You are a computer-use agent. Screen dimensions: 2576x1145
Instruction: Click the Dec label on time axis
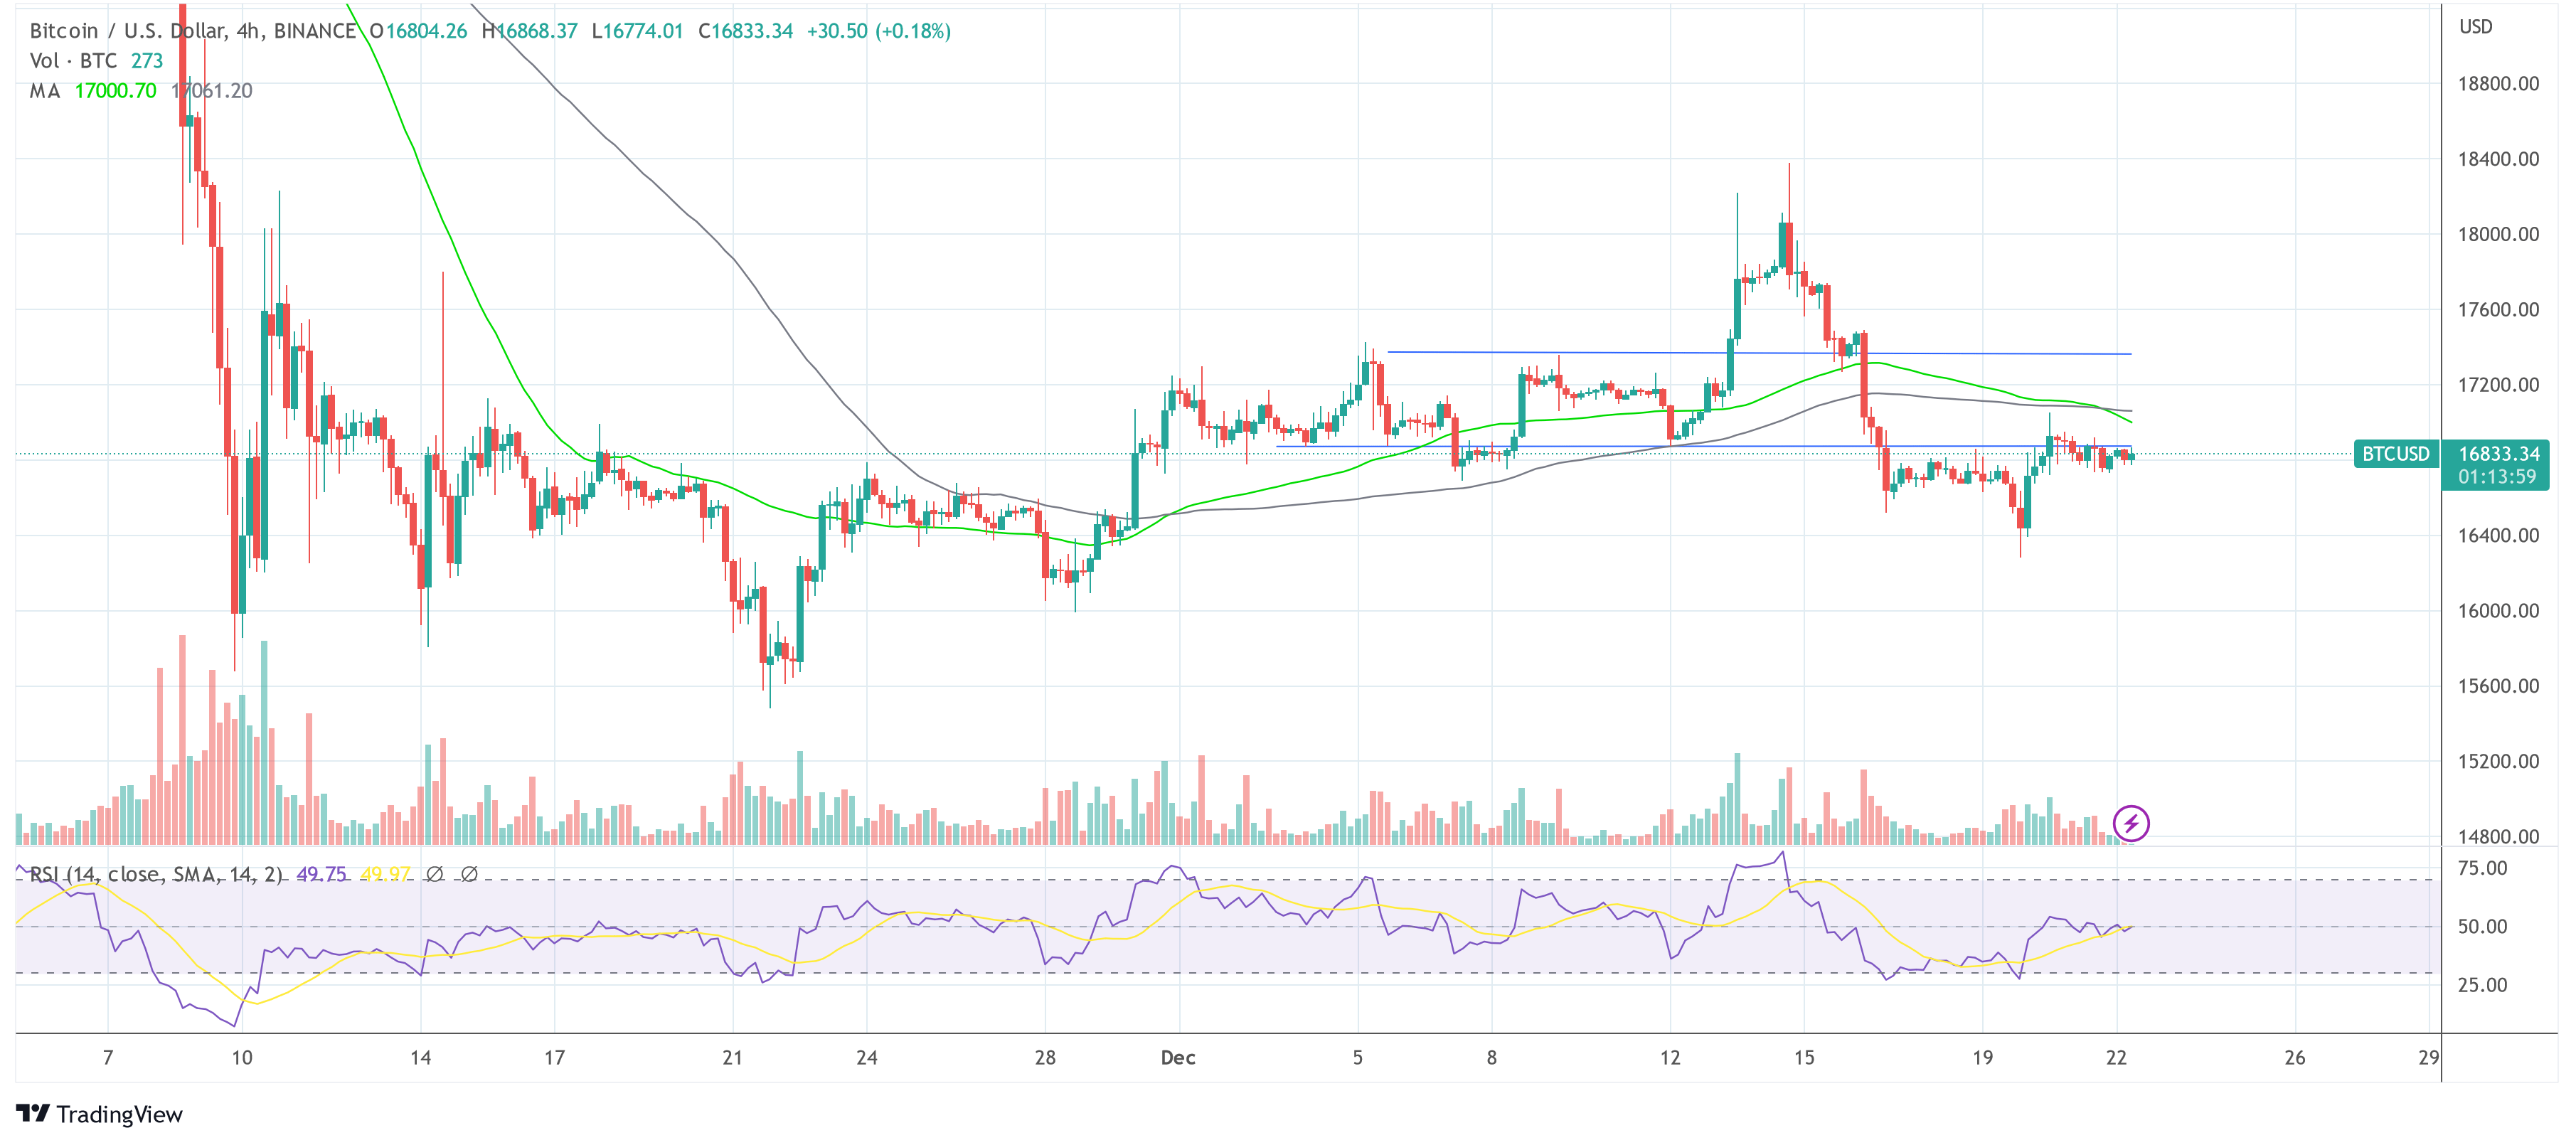[1178, 1058]
